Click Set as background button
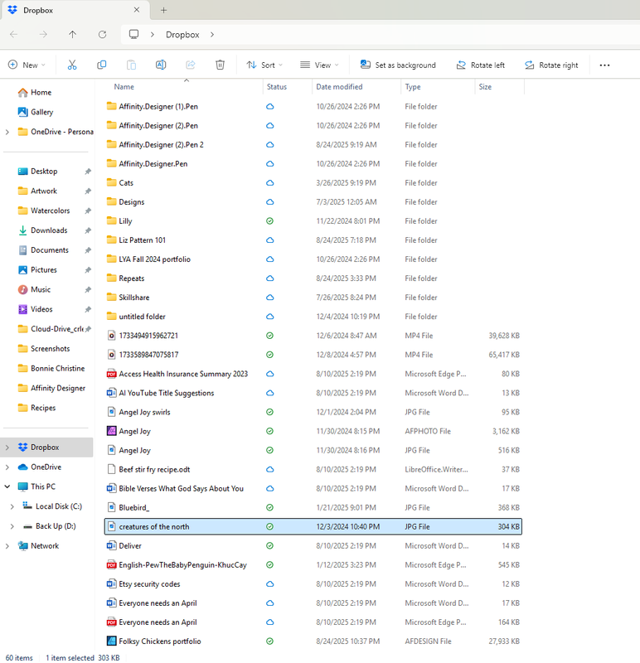The height and width of the screenshot is (663, 640). tap(398, 65)
